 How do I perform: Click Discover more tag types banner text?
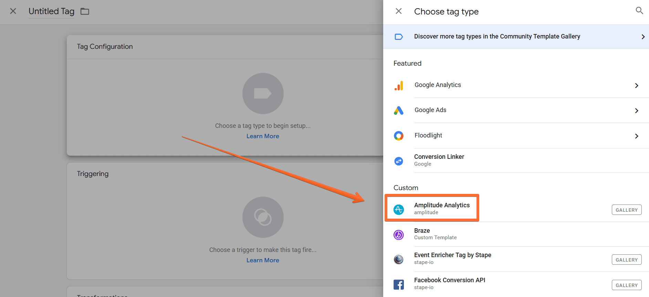pyautogui.click(x=497, y=36)
